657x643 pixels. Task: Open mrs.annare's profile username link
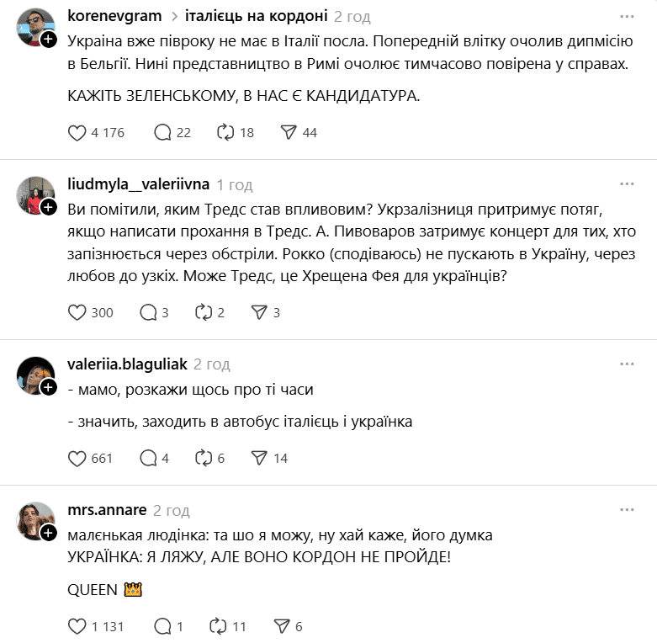click(x=107, y=510)
